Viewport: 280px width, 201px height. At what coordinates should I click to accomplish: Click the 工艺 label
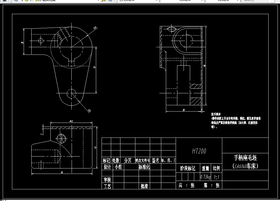pos(107,186)
